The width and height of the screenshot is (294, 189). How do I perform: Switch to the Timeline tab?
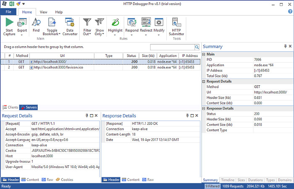[228, 180]
